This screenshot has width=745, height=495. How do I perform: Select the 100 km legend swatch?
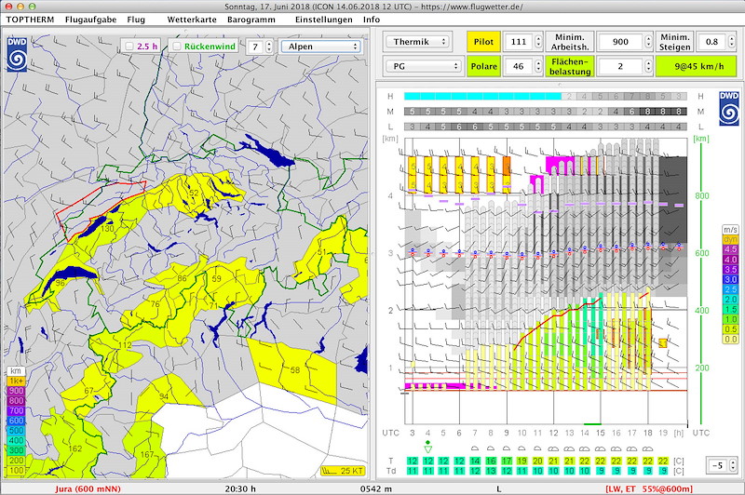pyautogui.click(x=16, y=470)
